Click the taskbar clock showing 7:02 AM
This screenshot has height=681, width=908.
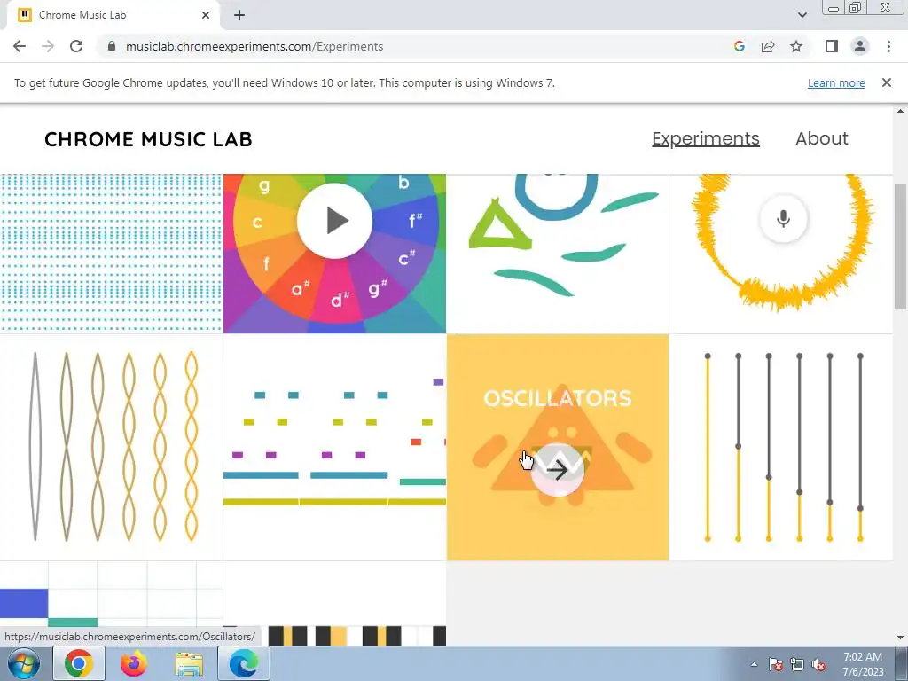pyautogui.click(x=863, y=664)
